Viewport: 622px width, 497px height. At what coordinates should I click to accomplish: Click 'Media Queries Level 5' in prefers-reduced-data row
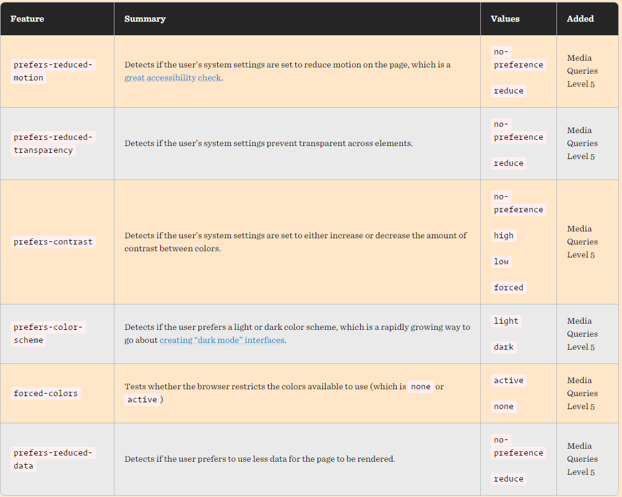tap(582, 459)
